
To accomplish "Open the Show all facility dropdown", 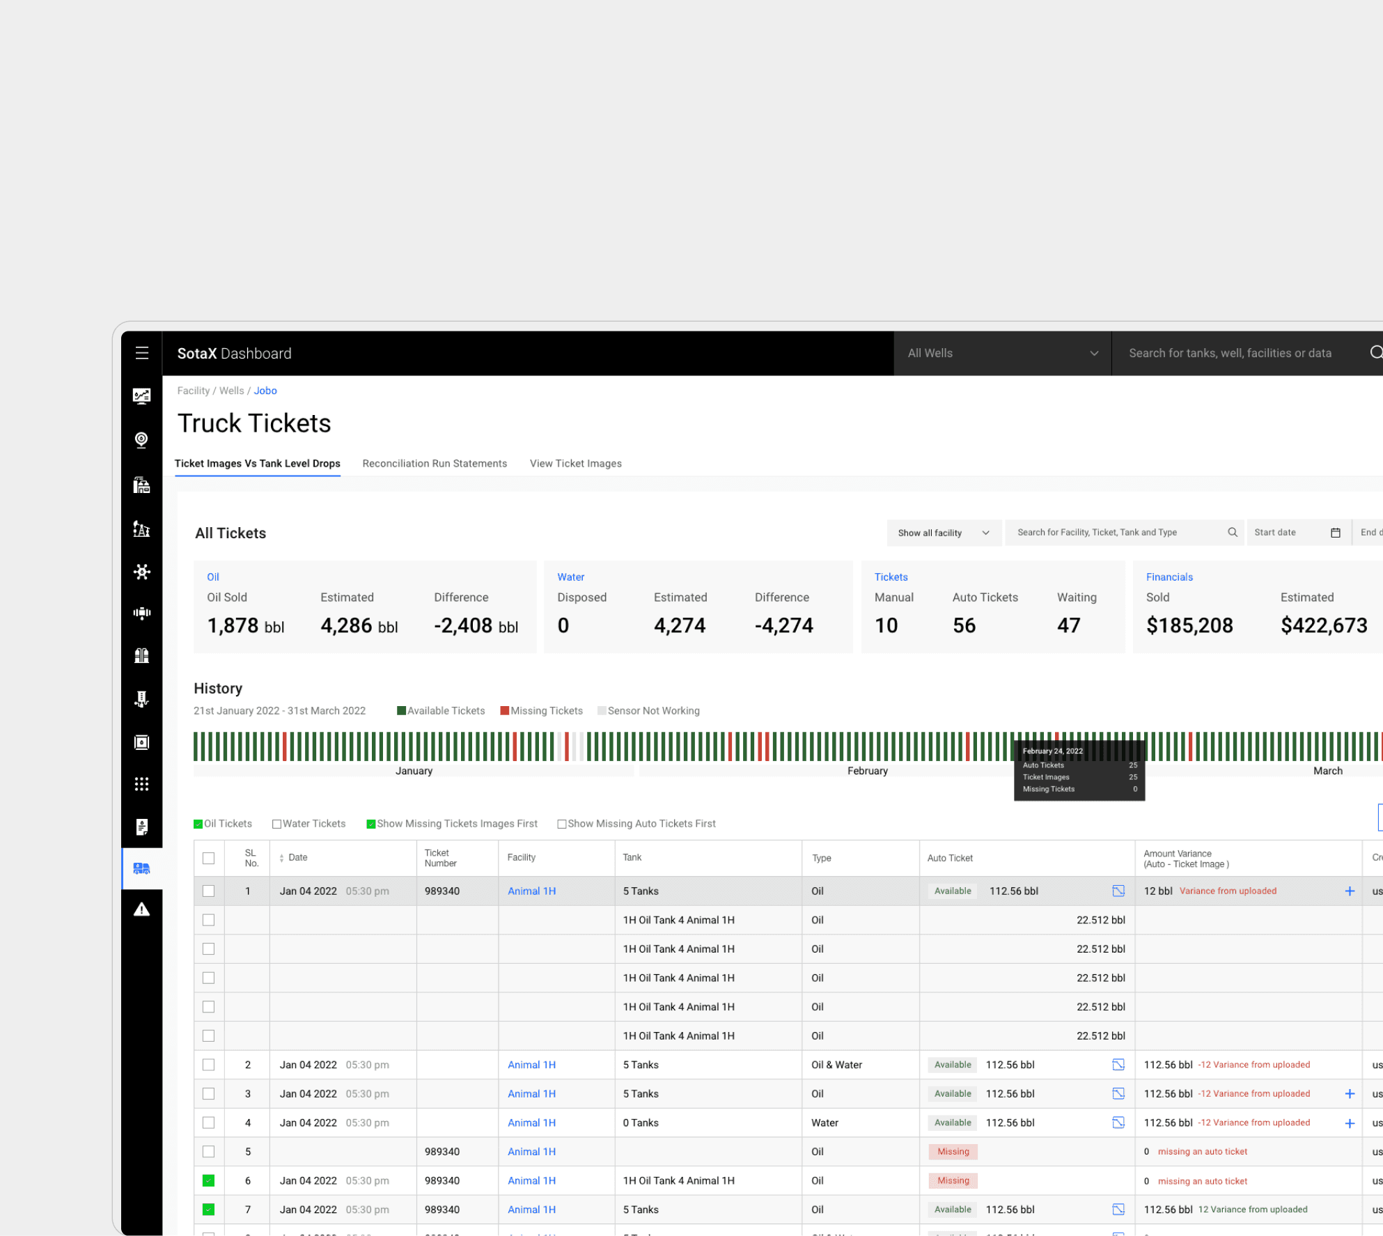I will [x=944, y=533].
